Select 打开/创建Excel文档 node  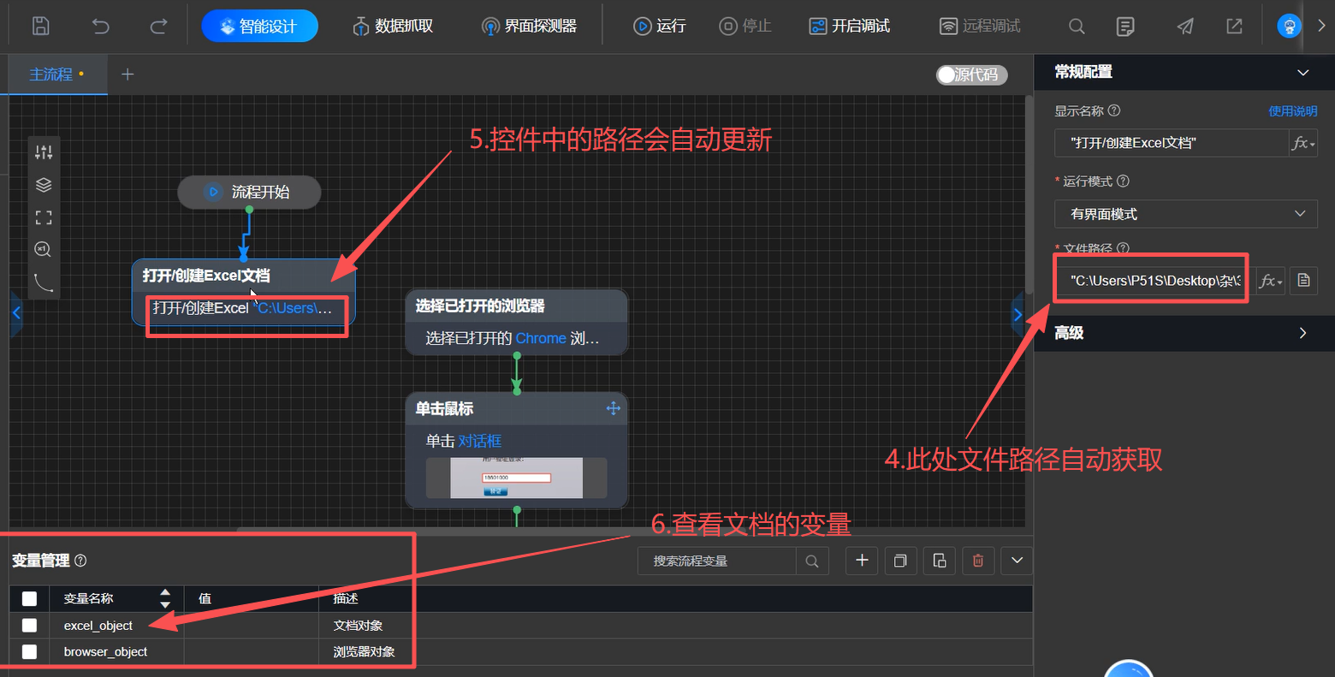tap(243, 292)
